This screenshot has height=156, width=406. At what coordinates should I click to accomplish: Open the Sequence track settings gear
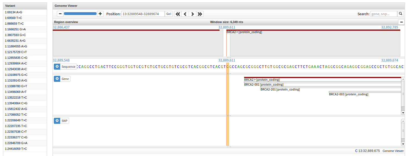point(57,67)
